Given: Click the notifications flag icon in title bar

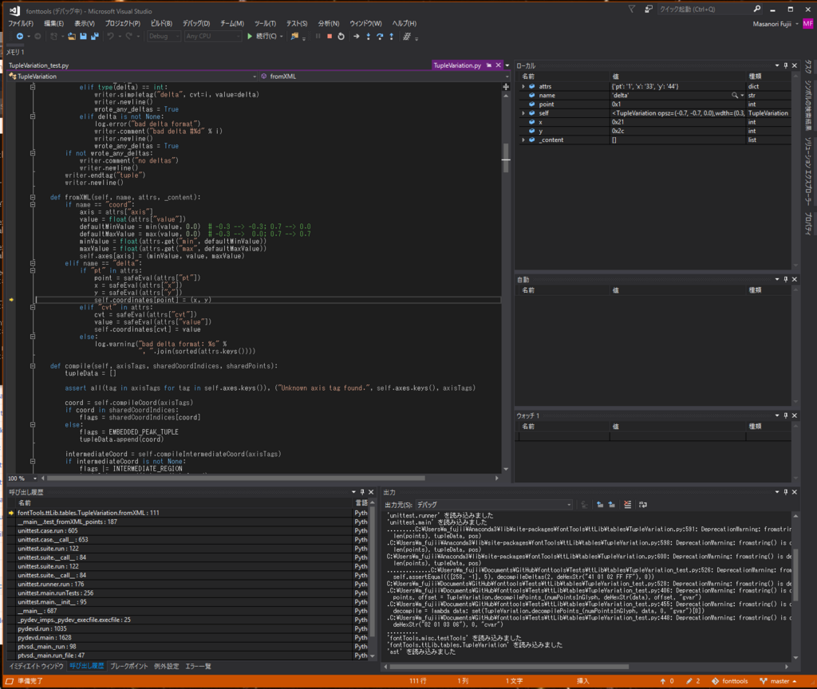Looking at the screenshot, I should (632, 10).
